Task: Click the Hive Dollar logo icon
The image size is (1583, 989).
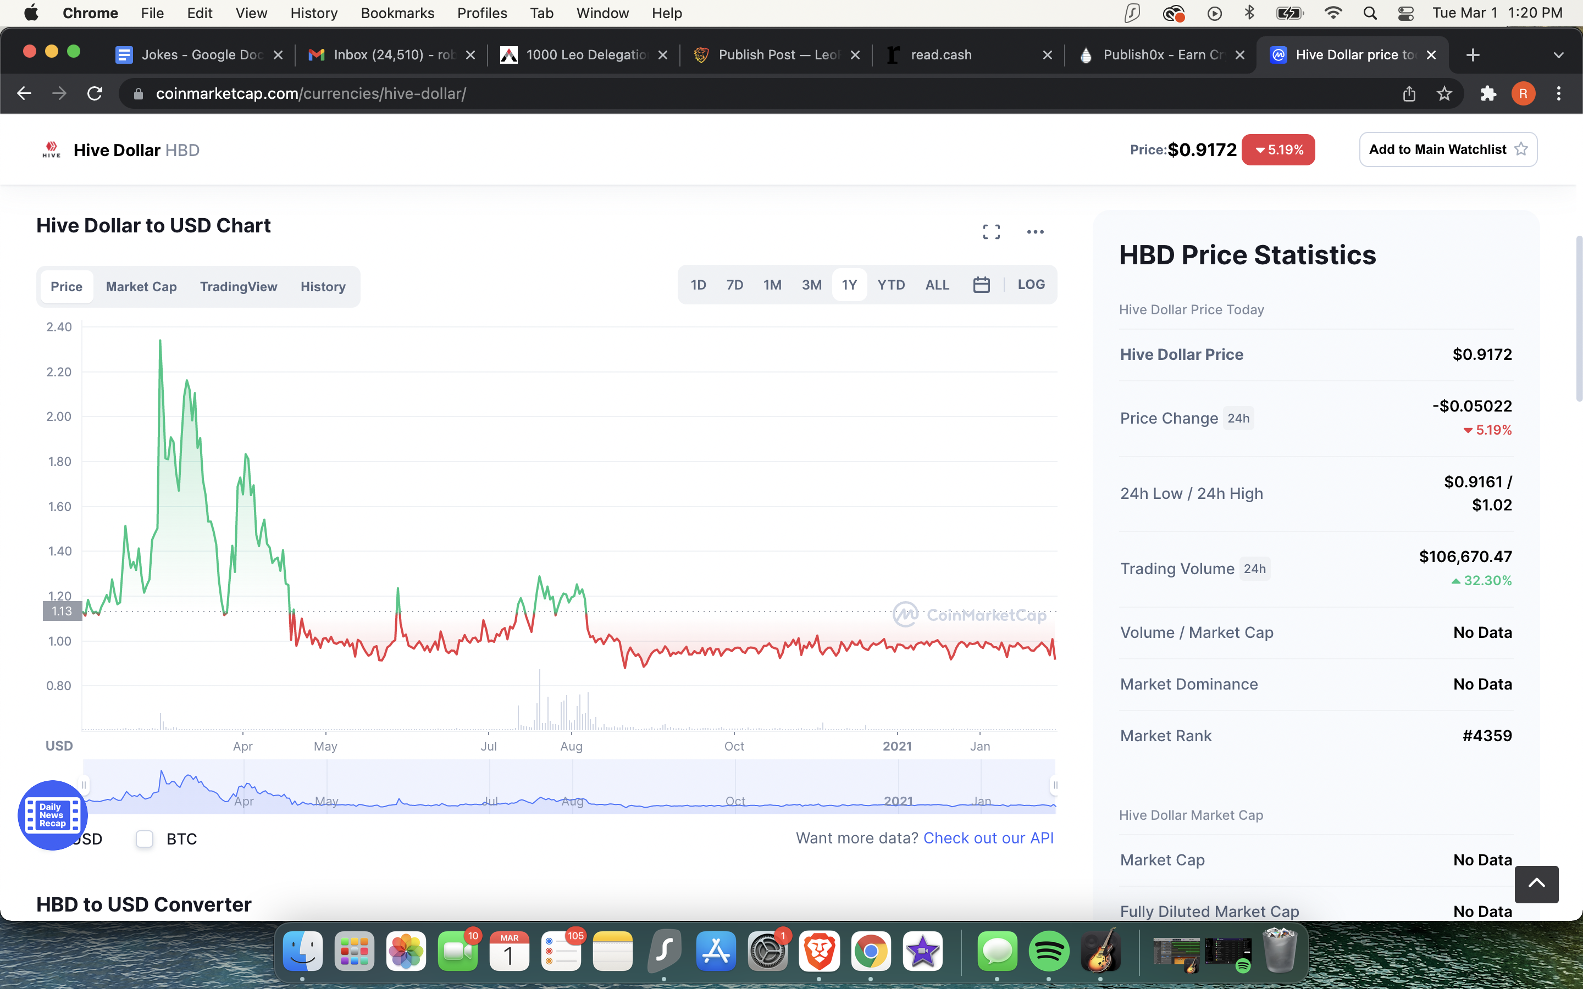Action: [x=51, y=150]
